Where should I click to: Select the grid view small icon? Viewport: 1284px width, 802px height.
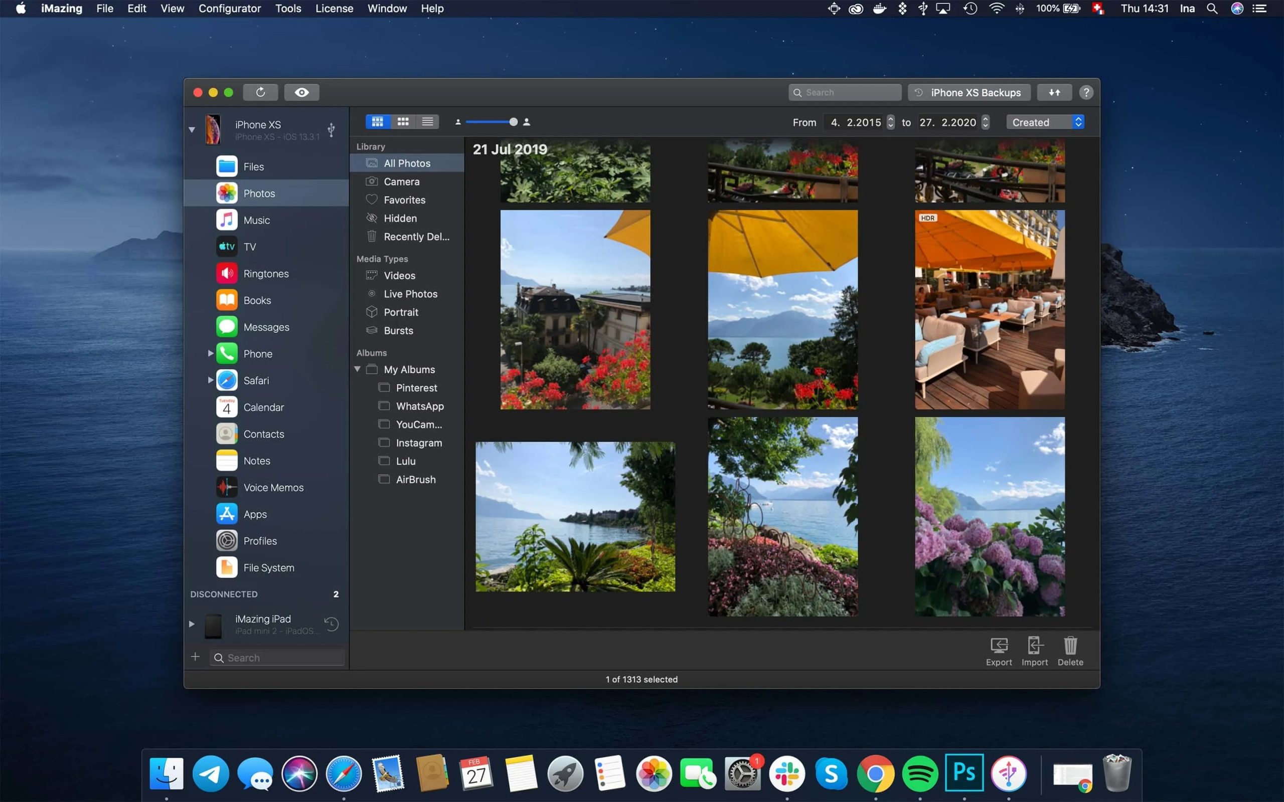pos(403,121)
